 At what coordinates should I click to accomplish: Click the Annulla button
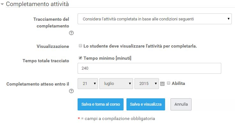[181, 104]
